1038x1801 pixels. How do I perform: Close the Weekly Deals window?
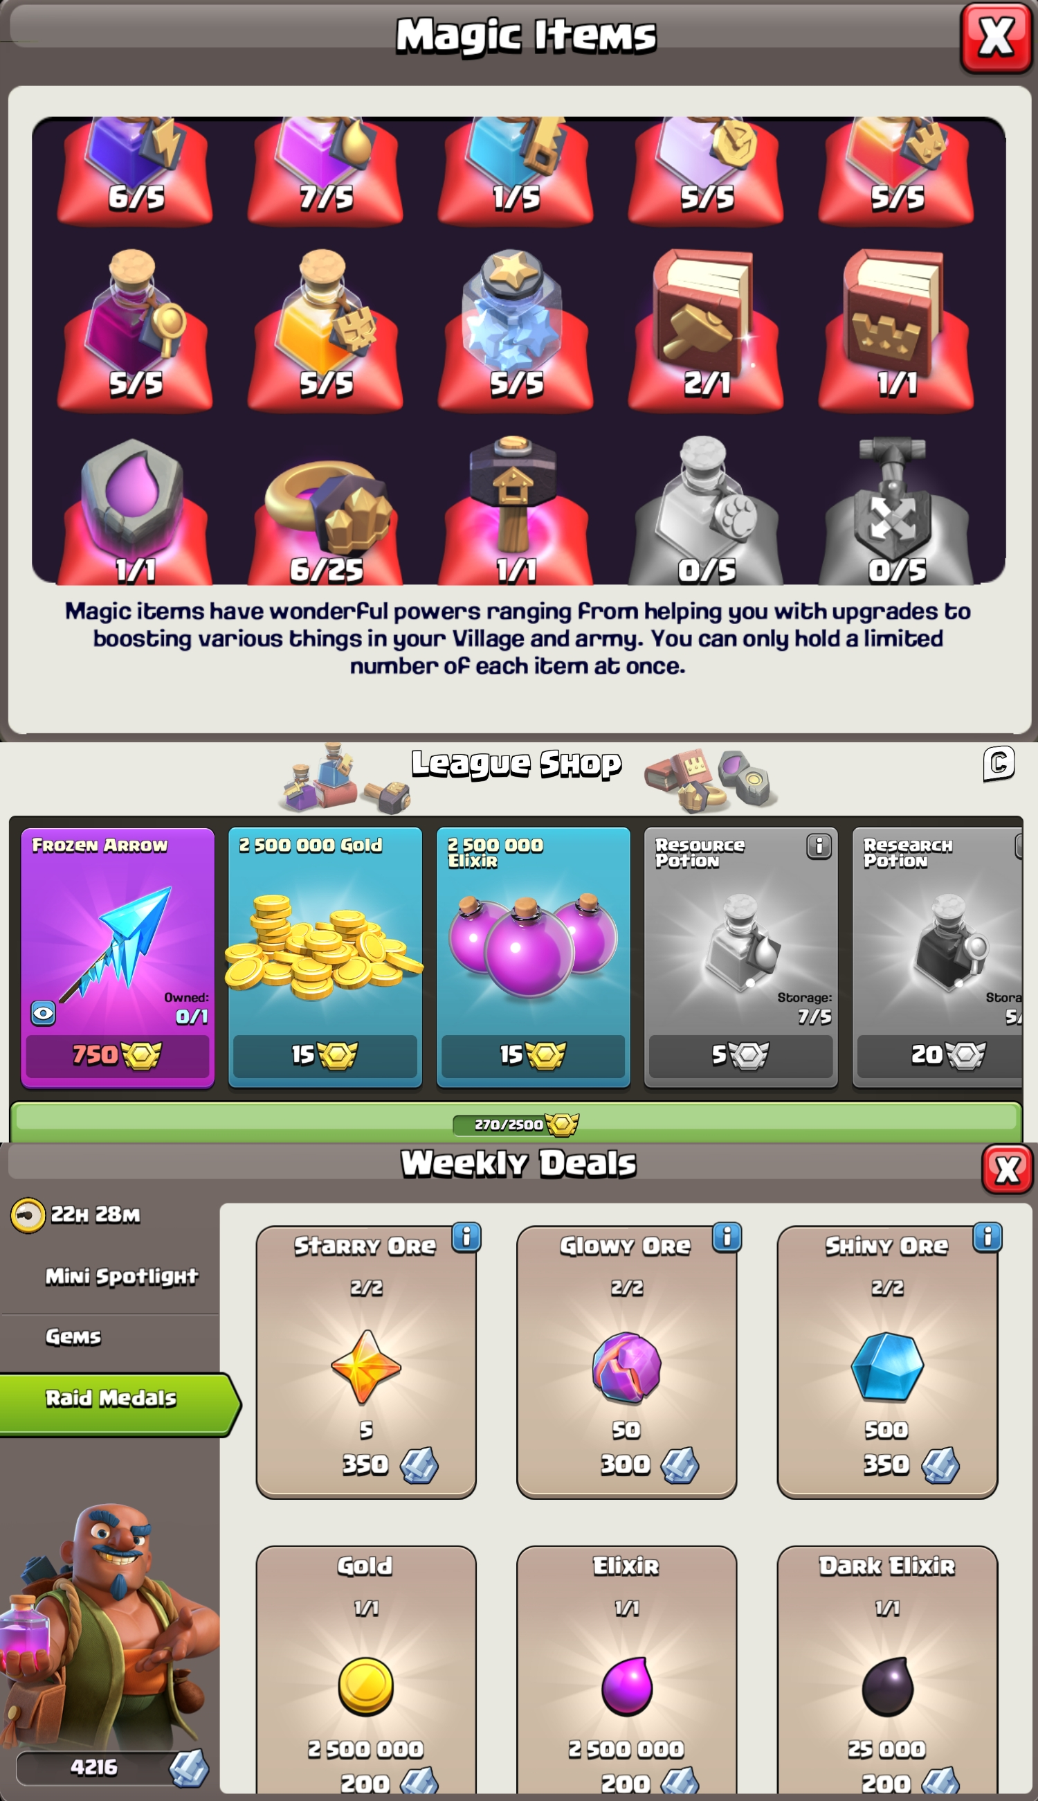[x=1007, y=1169]
